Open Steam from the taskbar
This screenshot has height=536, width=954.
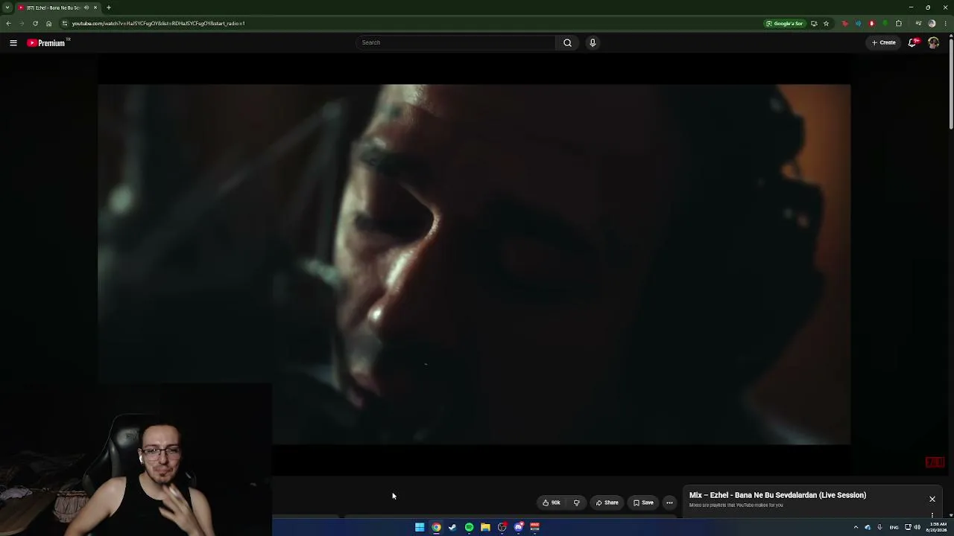click(452, 527)
